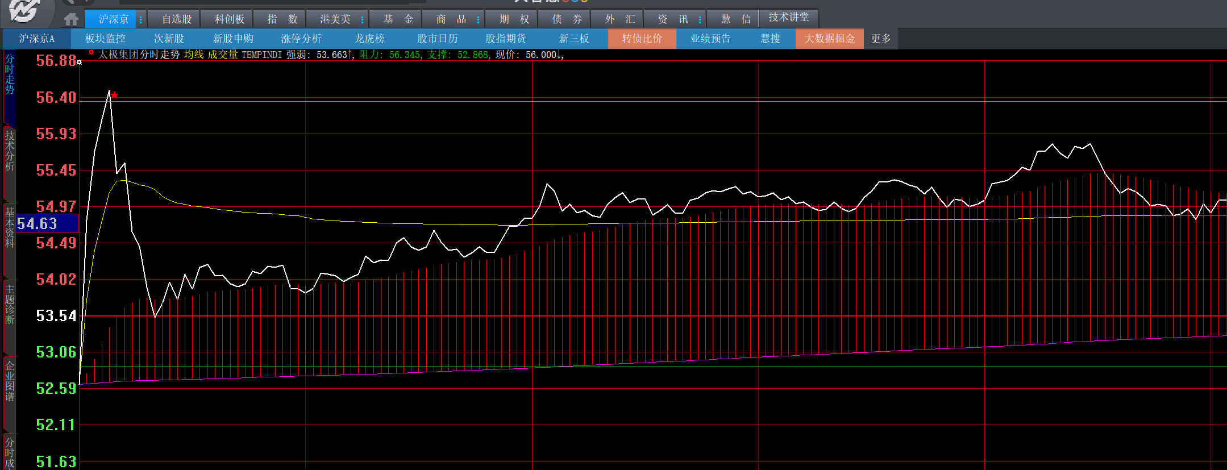Open 股市日历 page
The width and height of the screenshot is (1227, 470).
coord(438,39)
